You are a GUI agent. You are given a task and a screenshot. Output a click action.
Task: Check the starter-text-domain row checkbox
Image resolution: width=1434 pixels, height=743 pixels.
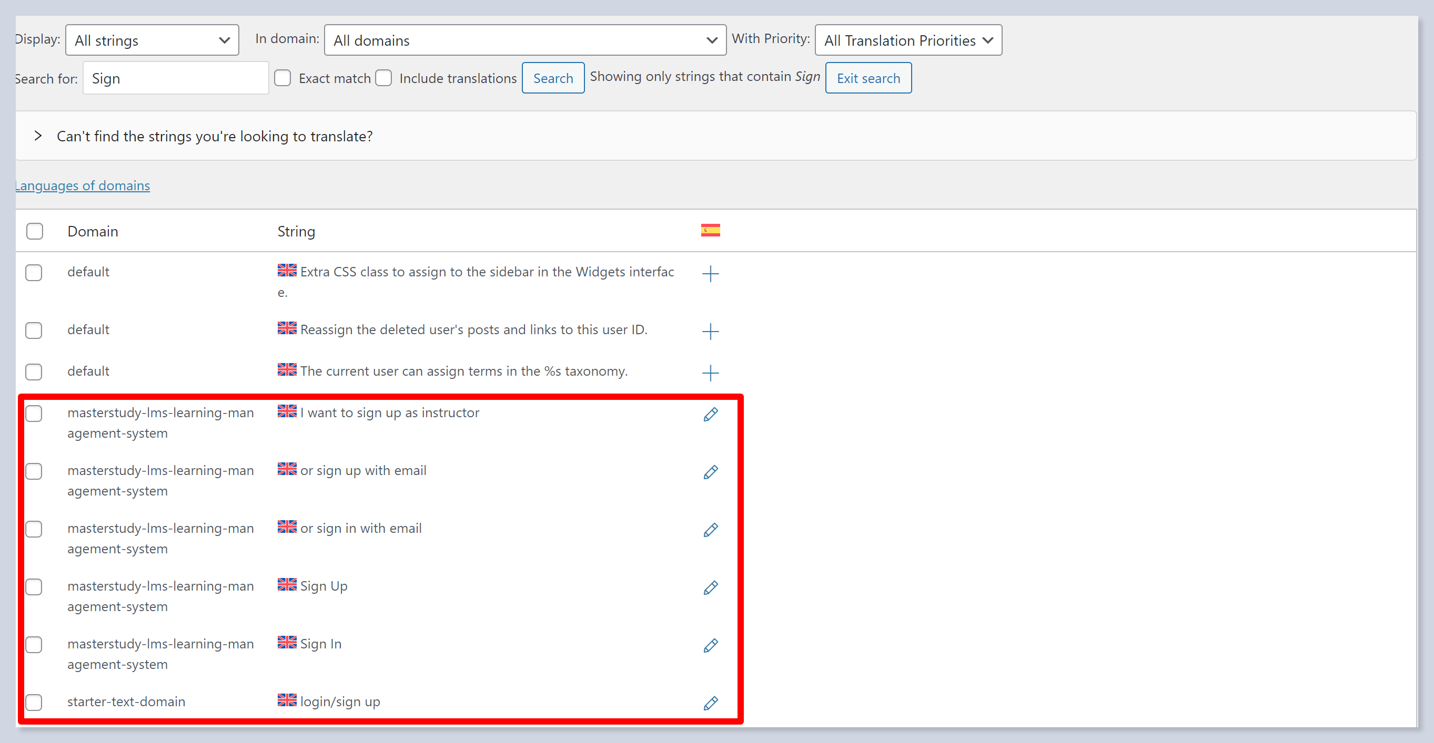[34, 703]
